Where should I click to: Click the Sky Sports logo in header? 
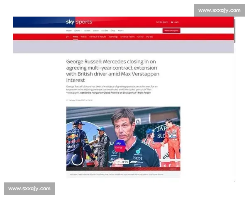point(79,22)
